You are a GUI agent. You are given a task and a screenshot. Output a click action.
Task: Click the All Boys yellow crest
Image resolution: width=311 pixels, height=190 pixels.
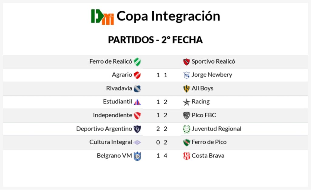[186, 88]
